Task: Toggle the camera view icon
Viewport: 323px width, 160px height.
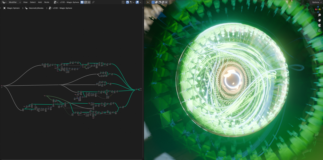Action: [x=319, y=25]
